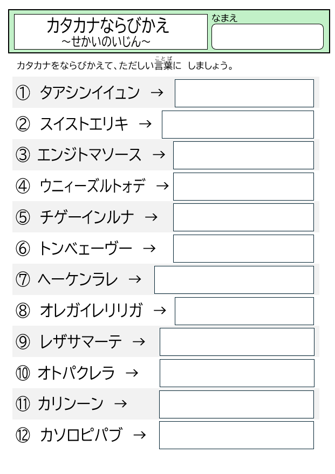335x474 pixels.
Task: Select answer box for question ⑦ ヘーケンラレ
Action: point(234,280)
